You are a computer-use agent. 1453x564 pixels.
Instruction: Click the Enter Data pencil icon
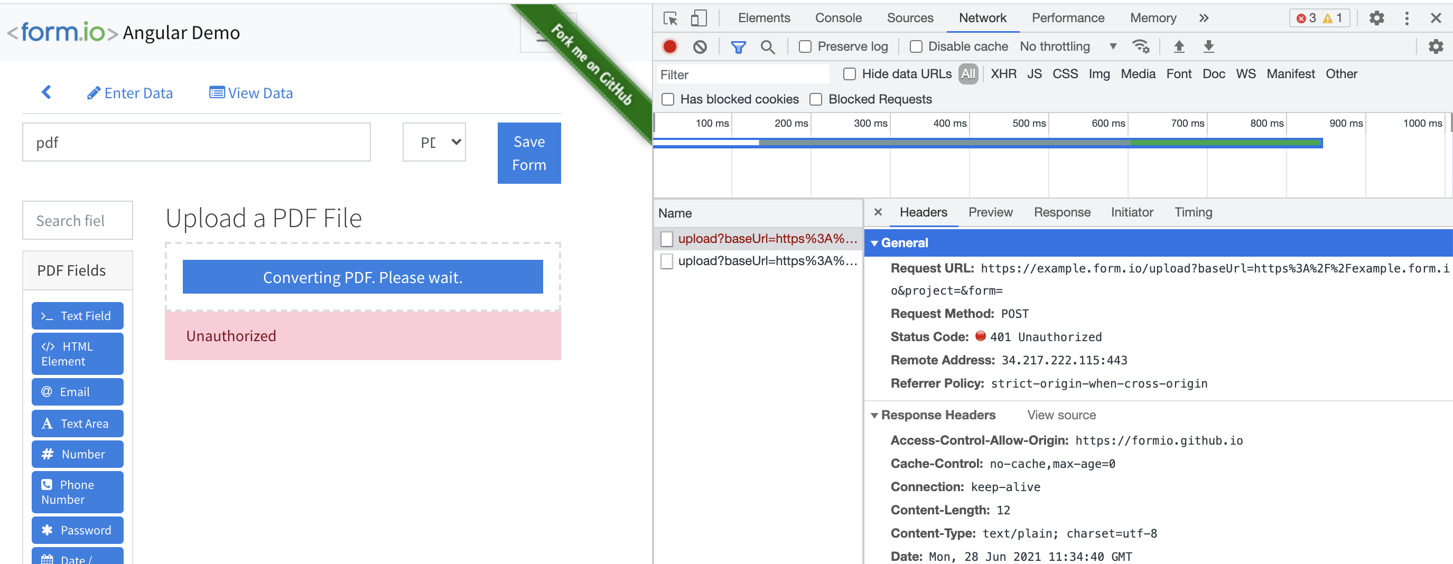point(94,93)
